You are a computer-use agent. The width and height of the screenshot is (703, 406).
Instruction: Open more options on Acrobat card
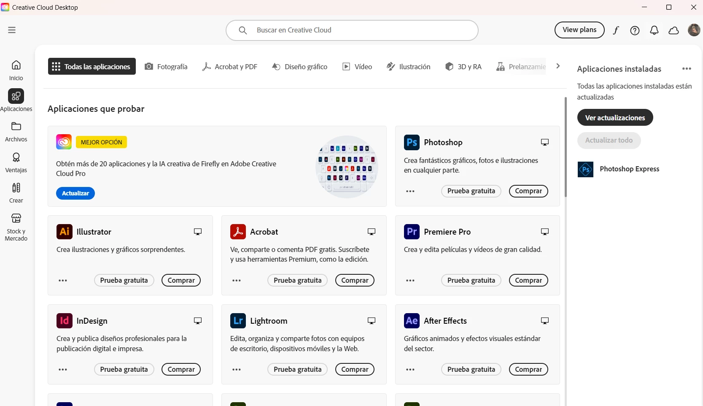(x=237, y=281)
